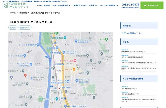Click the purple pin at map's left edge
The image size is (166, 108).
(x=11, y=78)
